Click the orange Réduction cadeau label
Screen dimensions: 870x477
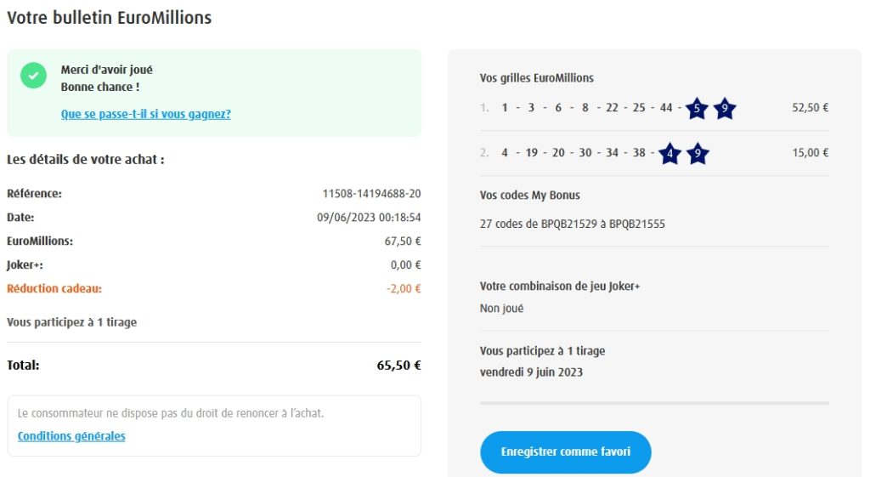click(54, 289)
